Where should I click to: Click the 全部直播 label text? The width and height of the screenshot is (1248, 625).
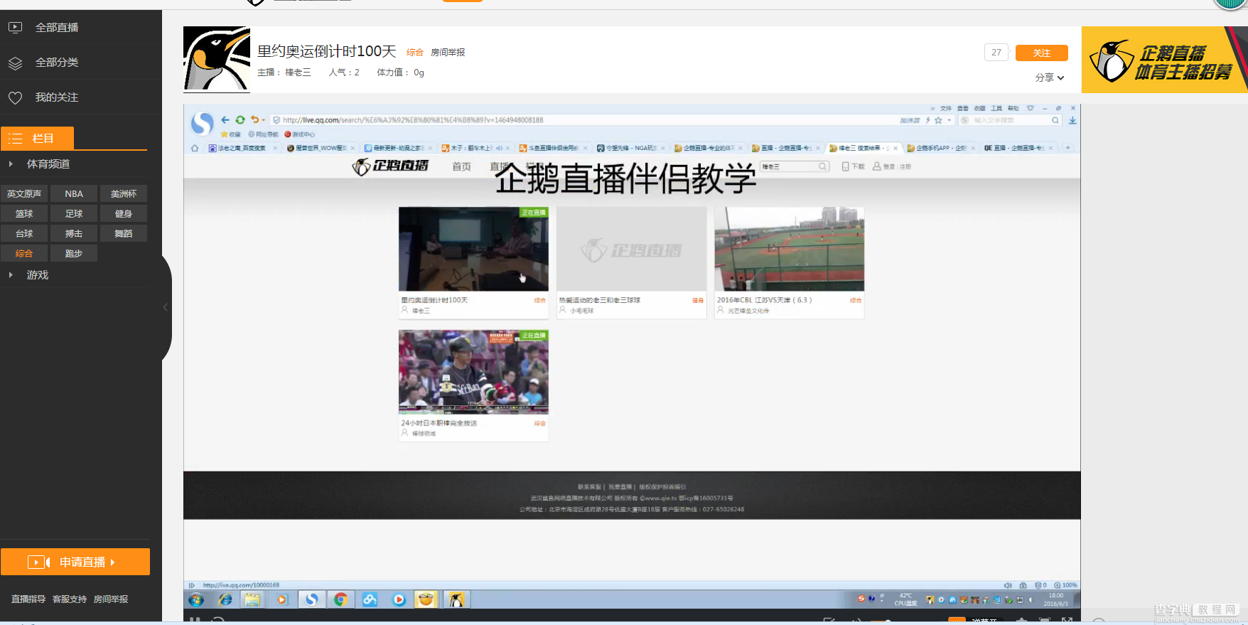(57, 28)
